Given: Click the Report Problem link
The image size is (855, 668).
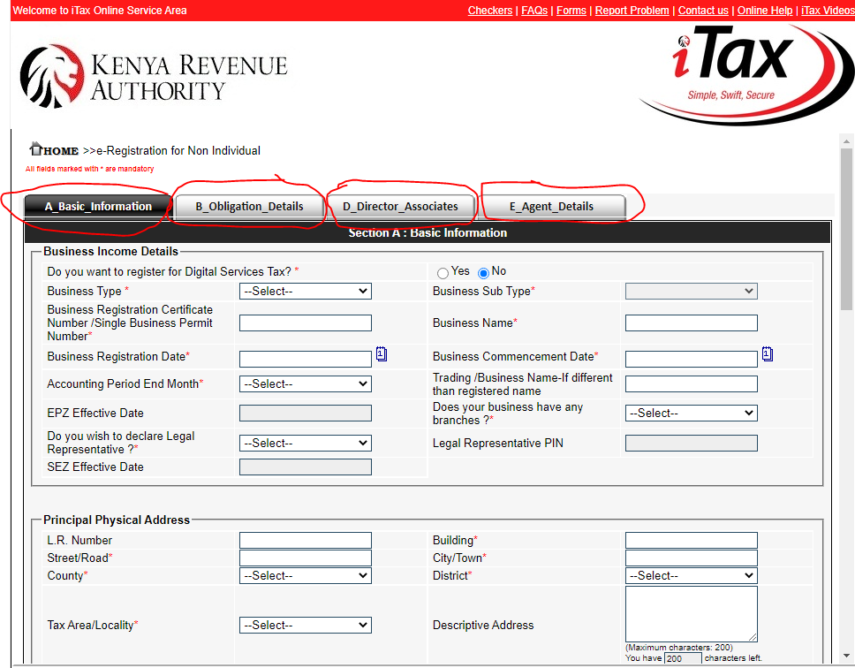Looking at the screenshot, I should pyautogui.click(x=632, y=10).
